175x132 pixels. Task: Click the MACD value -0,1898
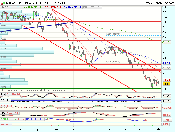tap(167, 120)
